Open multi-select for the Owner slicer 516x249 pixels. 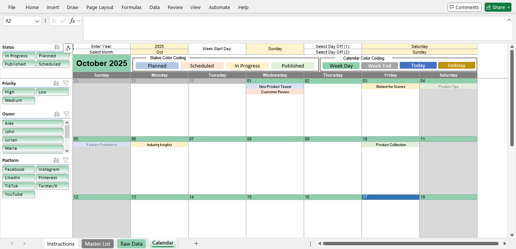click(x=57, y=114)
